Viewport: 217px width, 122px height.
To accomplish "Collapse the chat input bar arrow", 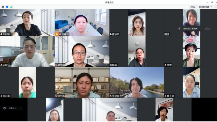I will (21, 108).
